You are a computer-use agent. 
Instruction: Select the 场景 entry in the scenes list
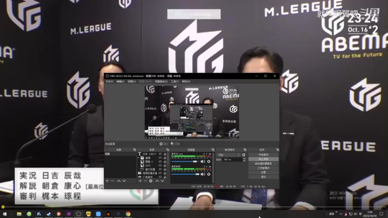click(120, 154)
